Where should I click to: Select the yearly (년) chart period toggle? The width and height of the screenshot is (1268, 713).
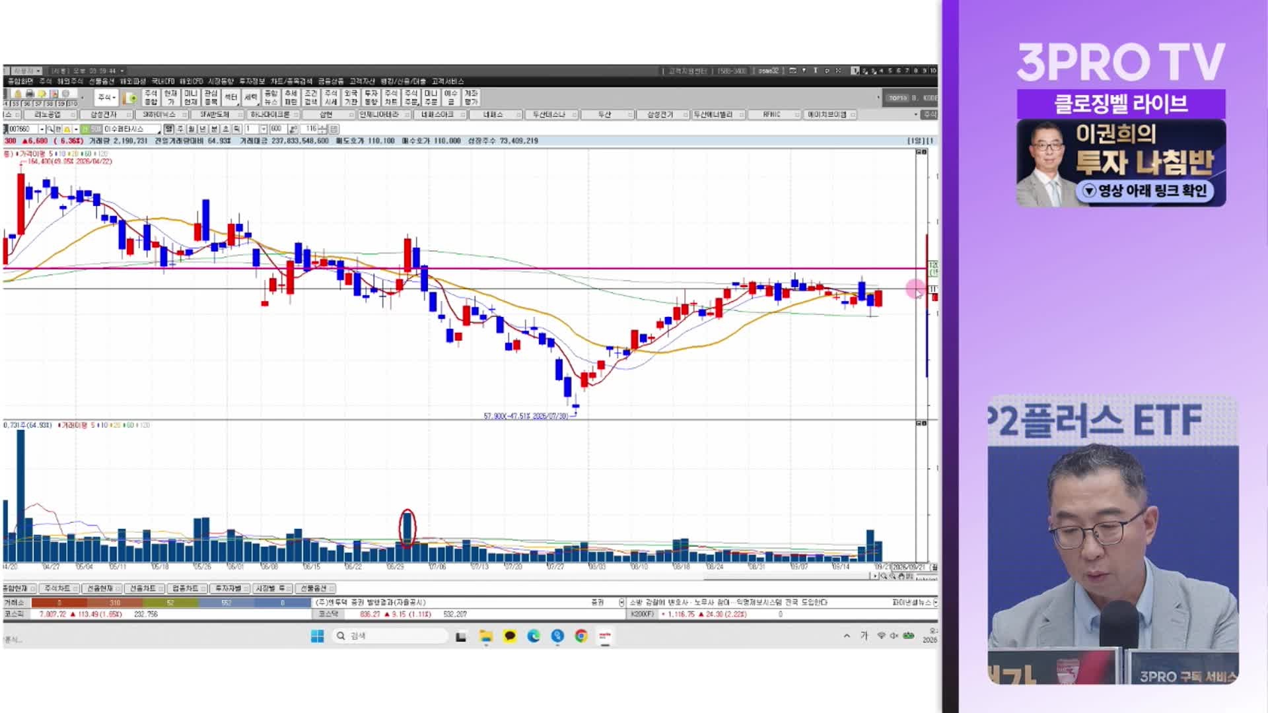202,129
